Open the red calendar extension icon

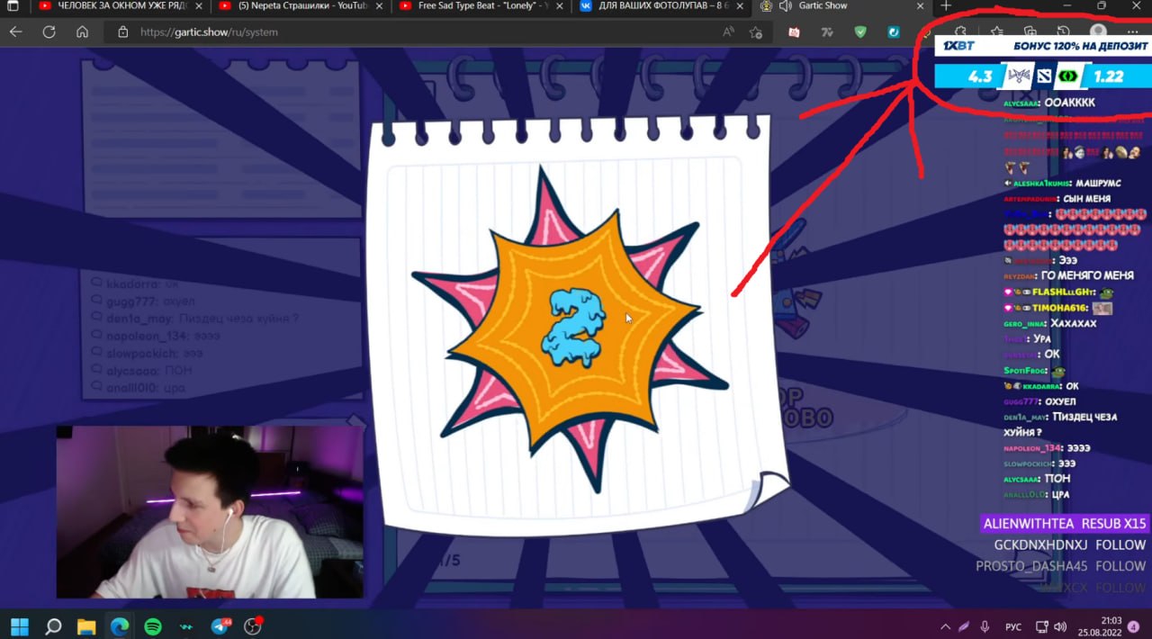coord(794,31)
